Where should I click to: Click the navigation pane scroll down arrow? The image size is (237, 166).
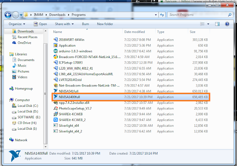pyautogui.click(x=46, y=147)
